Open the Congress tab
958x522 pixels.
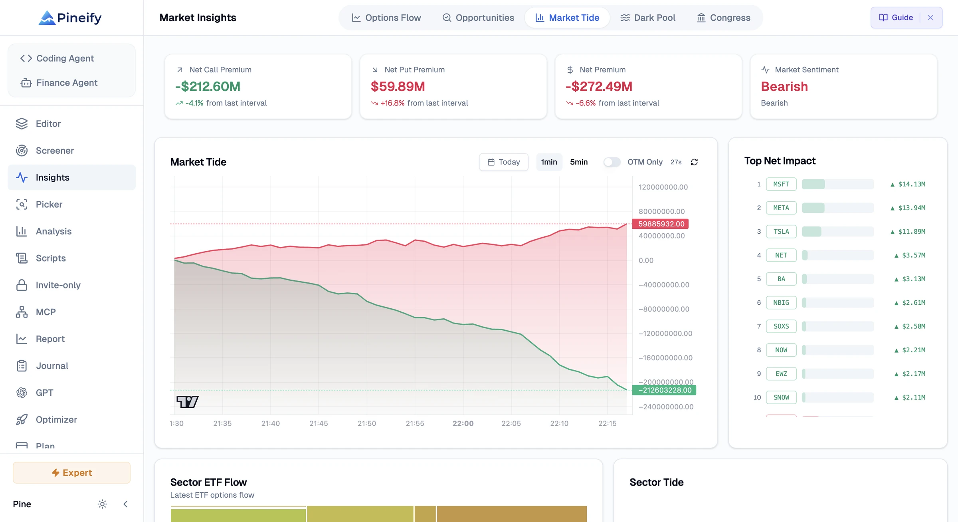point(723,18)
